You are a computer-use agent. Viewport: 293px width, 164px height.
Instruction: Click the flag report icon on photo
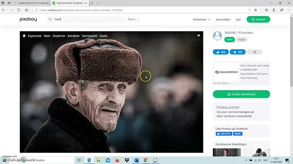199,36
